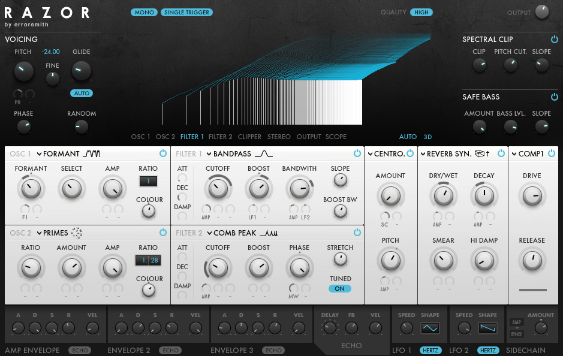Image resolution: width=563 pixels, height=356 pixels.
Task: Open the QUALITY HIGH selector
Action: pyautogui.click(x=421, y=12)
